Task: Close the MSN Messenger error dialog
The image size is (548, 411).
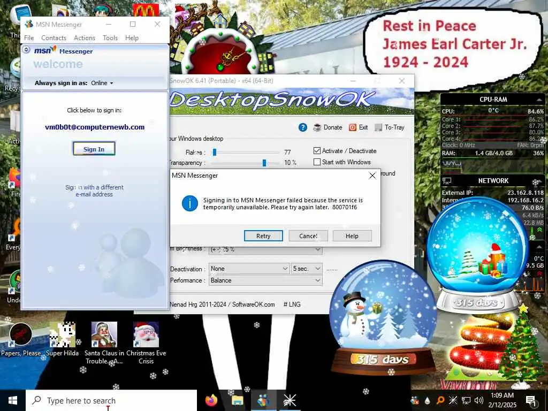Action: click(x=372, y=176)
